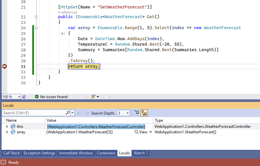This screenshot has width=260, height=166.
Task: Click the .ToArray() call on line 30
Action: tap(81, 61)
